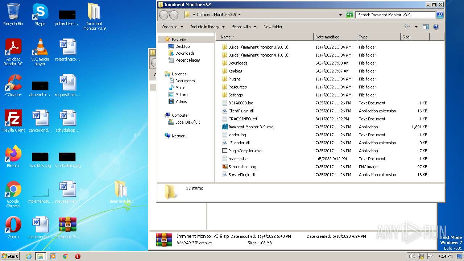464x261 pixels.
Task: Sort by Date modified column header
Action: tap(335, 37)
